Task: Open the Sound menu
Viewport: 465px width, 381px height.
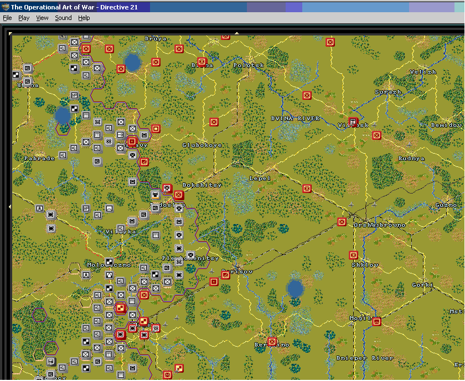Action: tap(63, 18)
